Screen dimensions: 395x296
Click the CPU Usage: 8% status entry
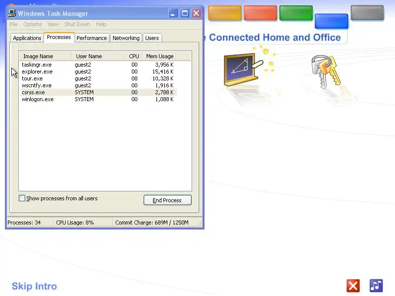[75, 222]
